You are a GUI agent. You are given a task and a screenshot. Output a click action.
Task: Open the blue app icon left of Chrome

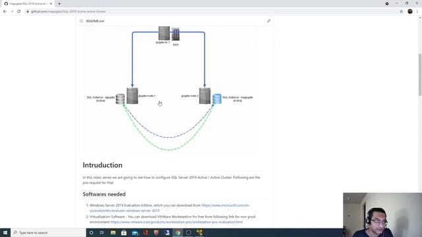[x=167, y=232]
